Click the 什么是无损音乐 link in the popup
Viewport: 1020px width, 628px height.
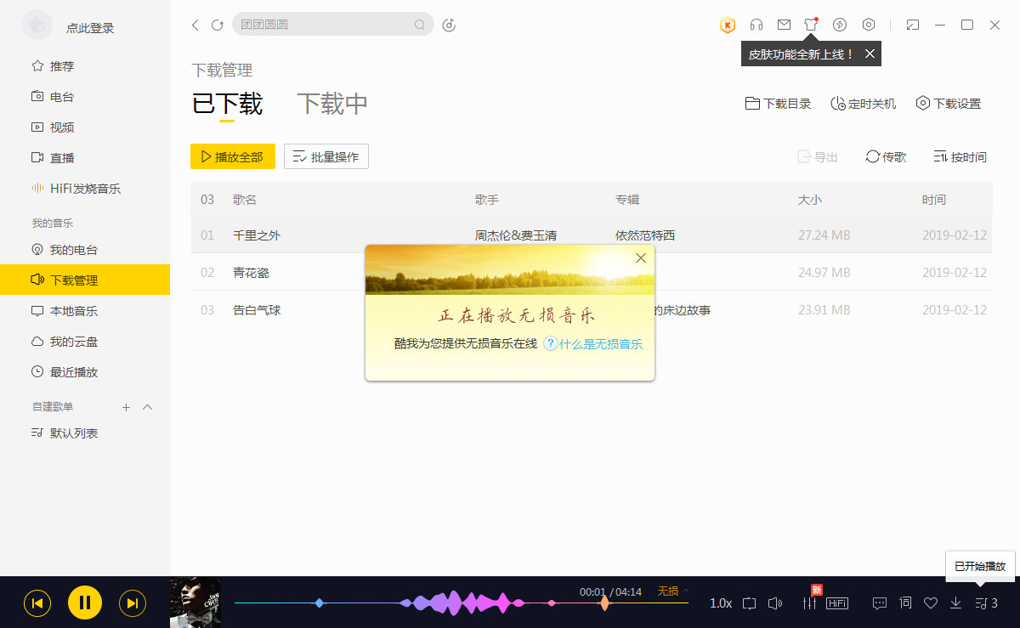600,344
